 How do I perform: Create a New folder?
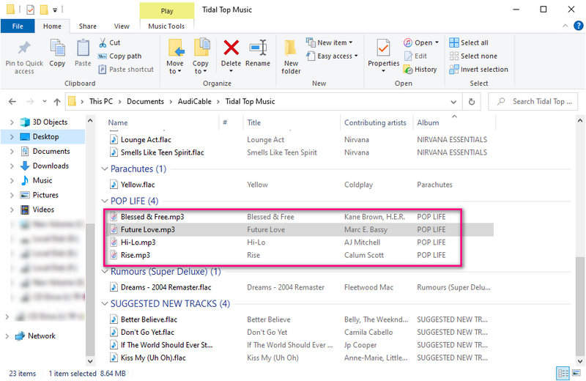[291, 56]
